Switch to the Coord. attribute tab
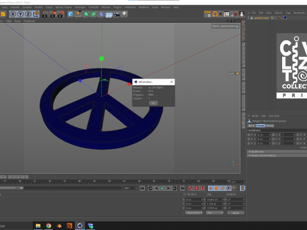 tap(260, 126)
